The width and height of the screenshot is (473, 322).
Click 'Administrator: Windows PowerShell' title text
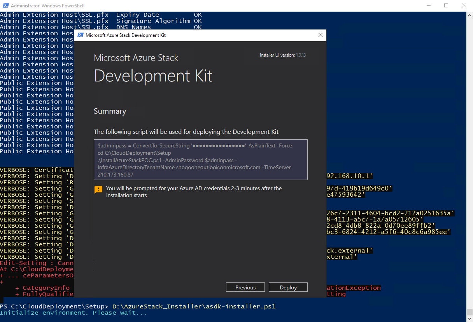tap(47, 6)
